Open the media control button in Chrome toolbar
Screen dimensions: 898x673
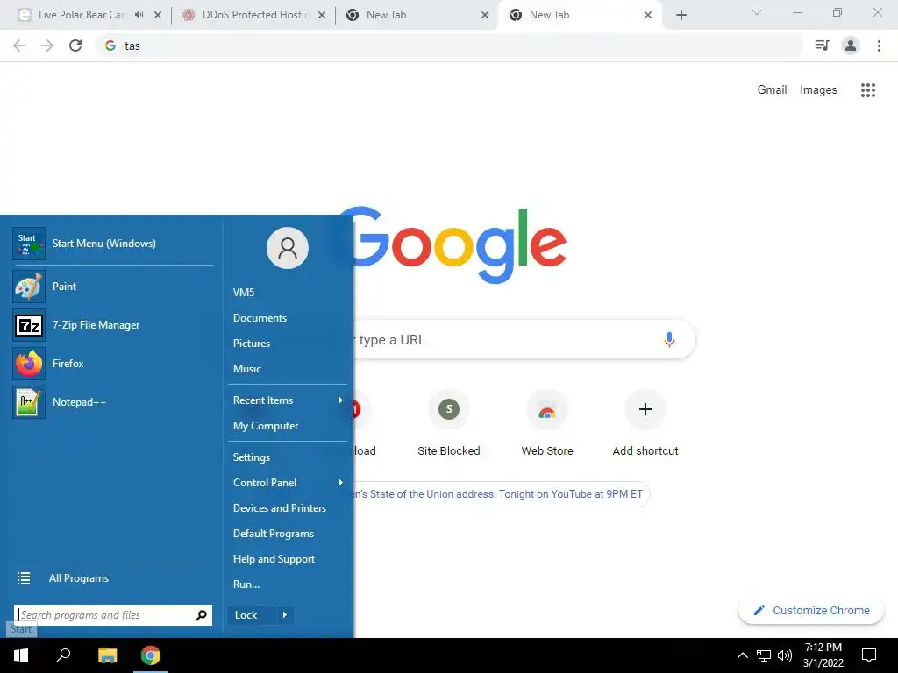pyautogui.click(x=823, y=46)
